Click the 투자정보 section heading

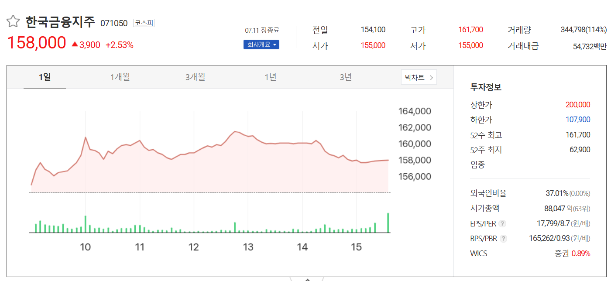point(486,87)
